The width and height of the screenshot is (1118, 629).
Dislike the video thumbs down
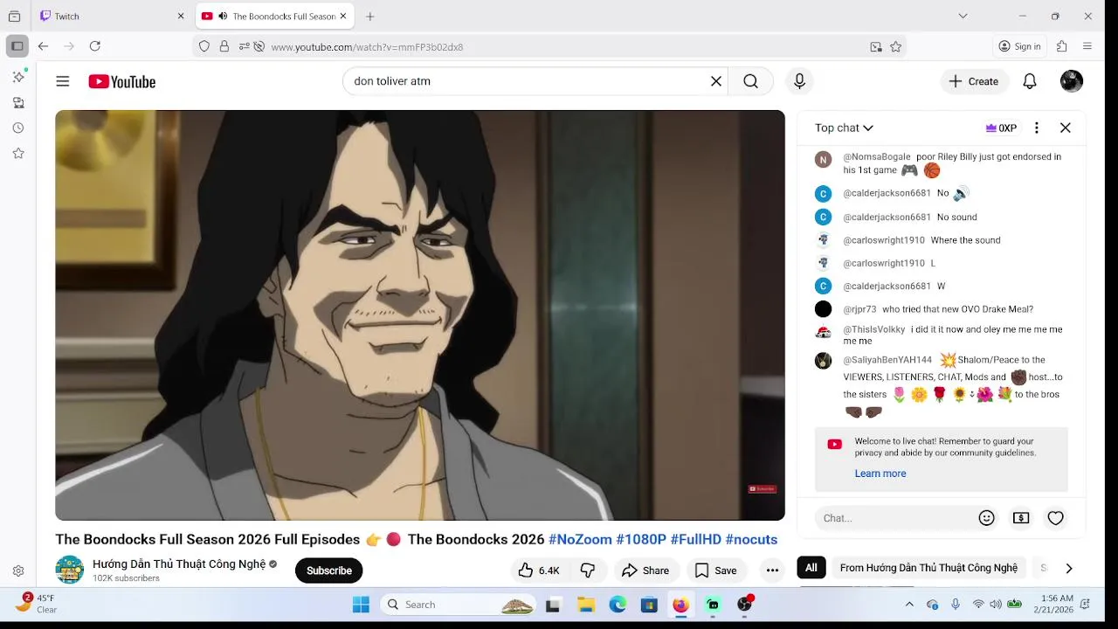(588, 570)
